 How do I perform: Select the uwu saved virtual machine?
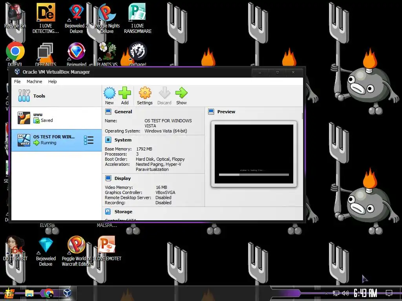pyautogui.click(x=57, y=118)
